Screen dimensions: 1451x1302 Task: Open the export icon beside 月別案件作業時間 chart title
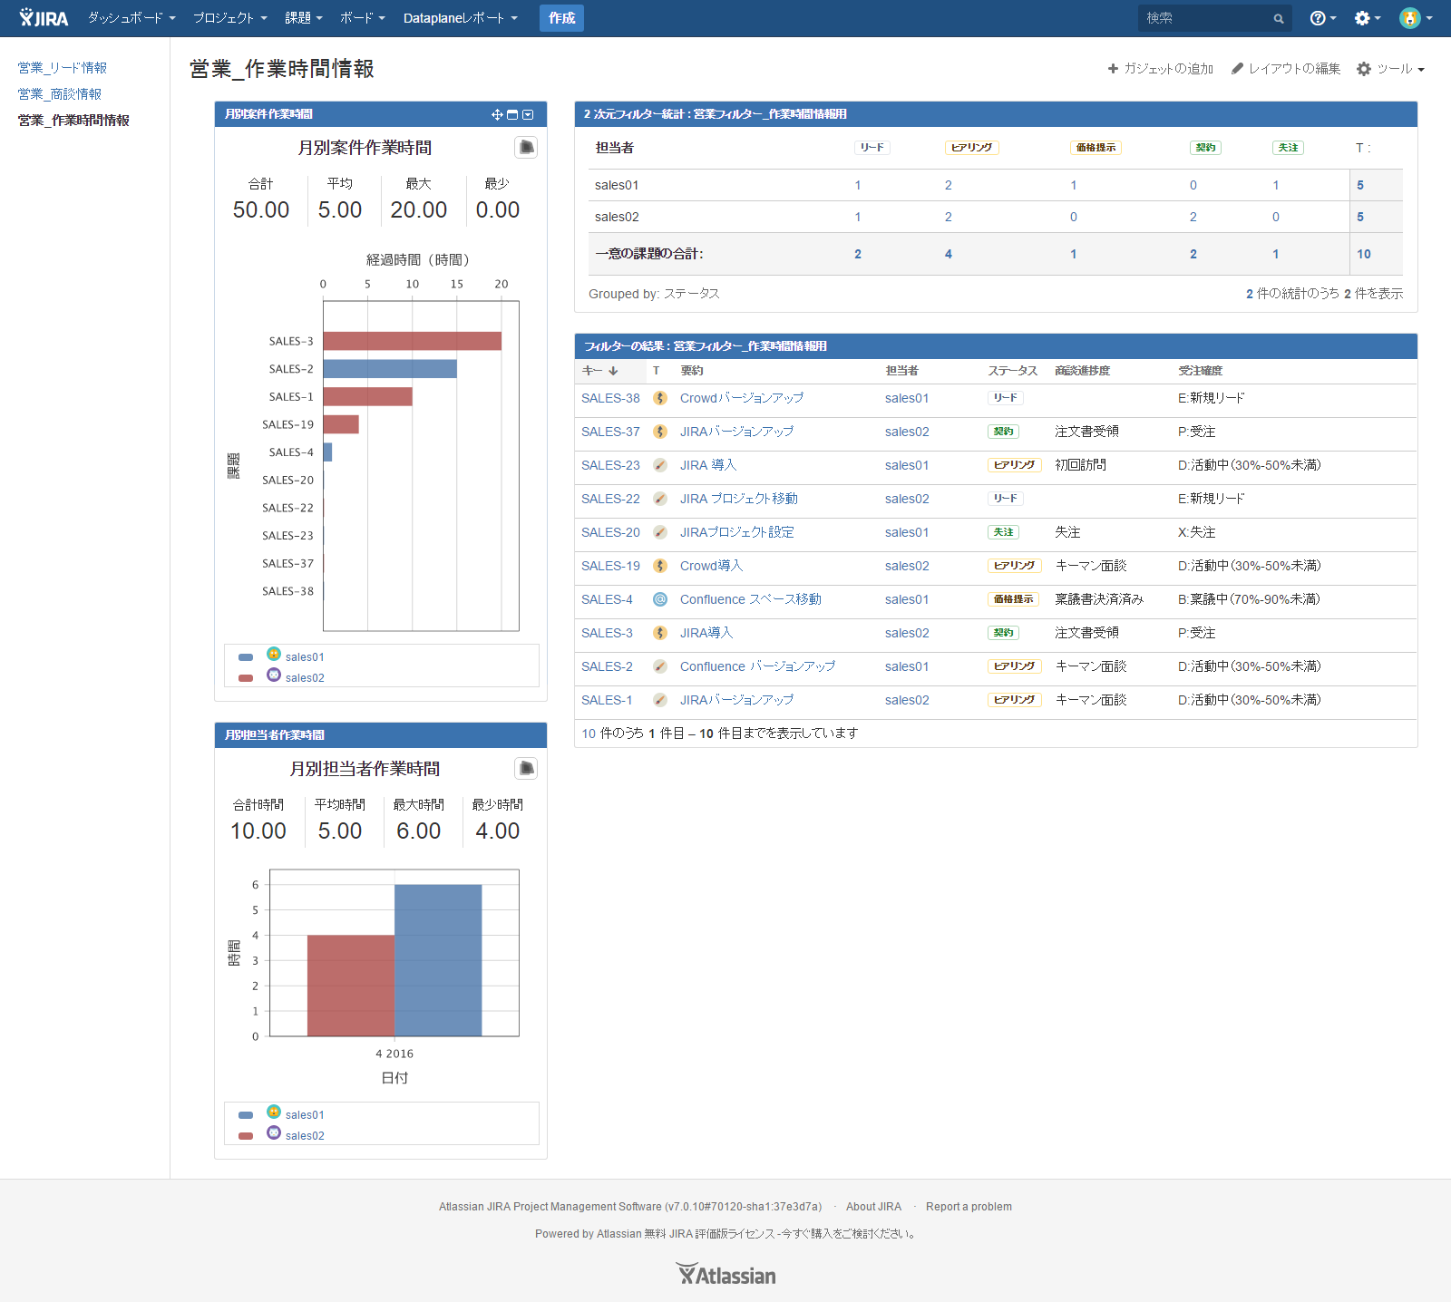point(526,147)
